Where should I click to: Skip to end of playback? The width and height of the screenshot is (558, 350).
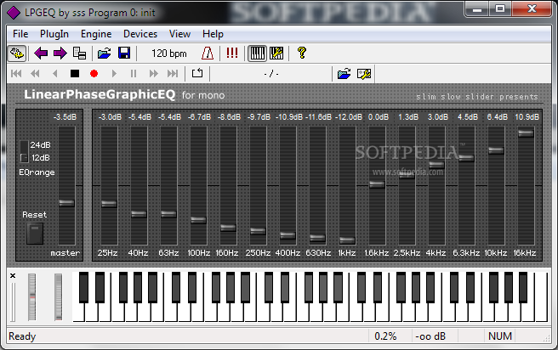coord(173,74)
